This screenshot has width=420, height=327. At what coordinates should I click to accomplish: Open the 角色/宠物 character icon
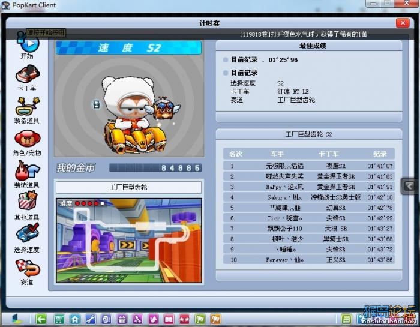point(28,139)
